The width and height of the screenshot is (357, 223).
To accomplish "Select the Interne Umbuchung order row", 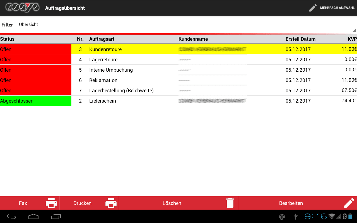I will point(178,70).
